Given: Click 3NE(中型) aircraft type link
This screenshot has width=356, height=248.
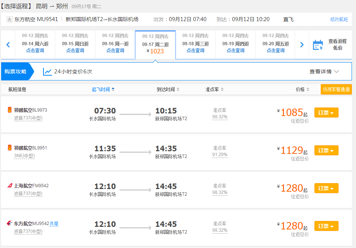Looking at the screenshot, I should (24, 156).
